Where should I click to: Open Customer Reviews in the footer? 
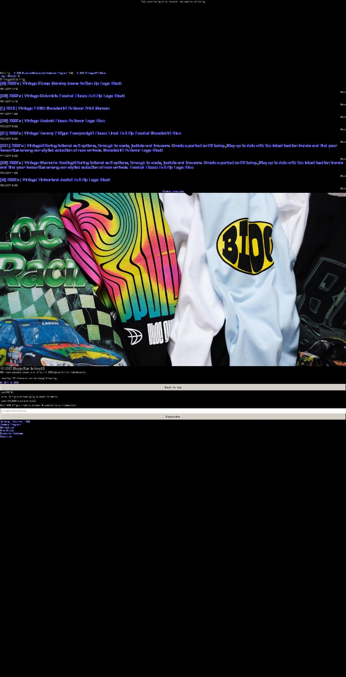pyautogui.click(x=12, y=433)
